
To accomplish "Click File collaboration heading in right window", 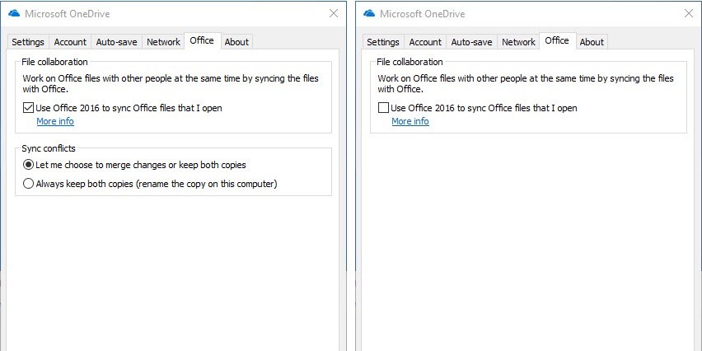I will pos(409,62).
